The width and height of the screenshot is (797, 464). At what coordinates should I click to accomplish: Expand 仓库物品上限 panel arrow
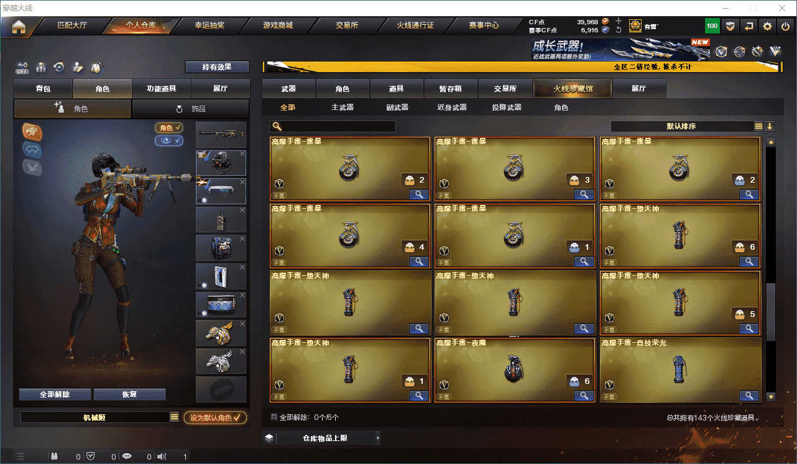pos(377,438)
